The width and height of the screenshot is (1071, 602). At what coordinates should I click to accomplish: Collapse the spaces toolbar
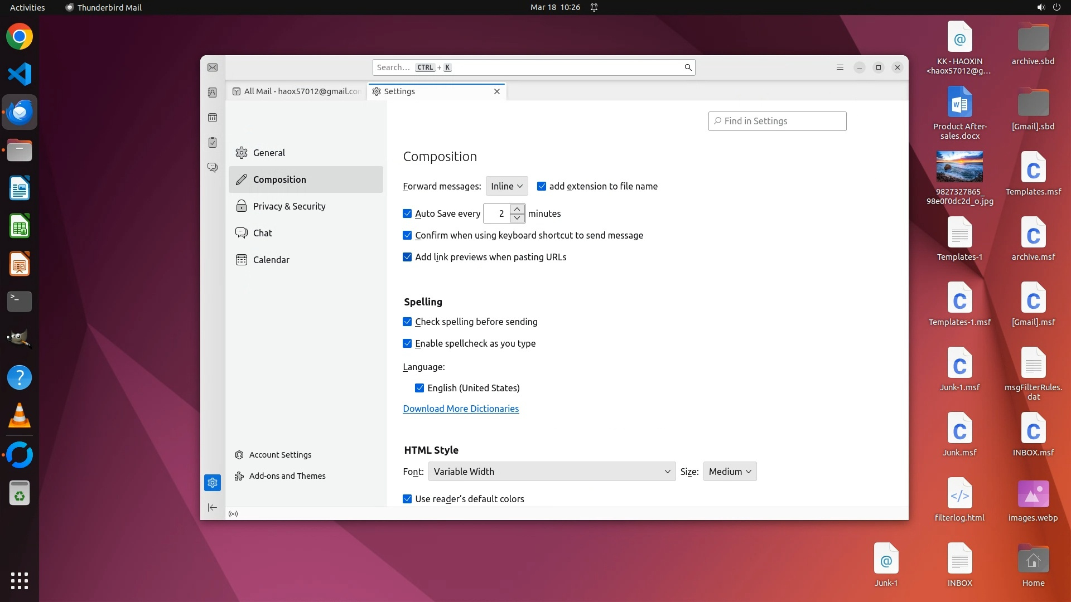click(x=213, y=507)
